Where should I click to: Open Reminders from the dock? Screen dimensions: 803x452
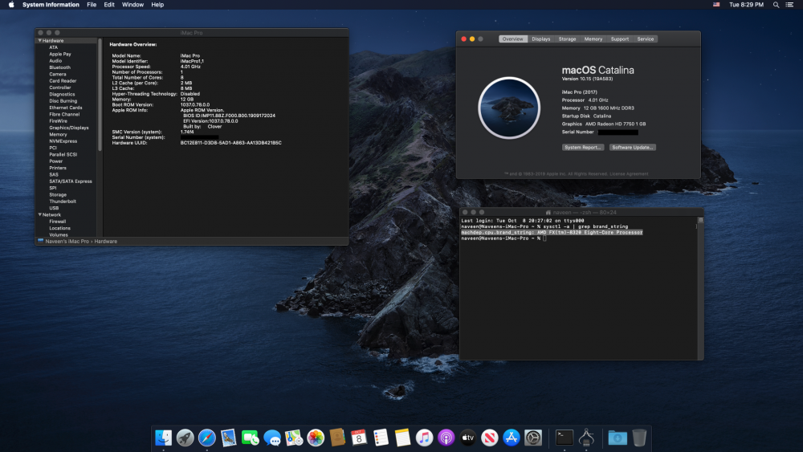(381, 438)
